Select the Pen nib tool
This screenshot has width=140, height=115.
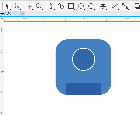(x=51, y=6)
